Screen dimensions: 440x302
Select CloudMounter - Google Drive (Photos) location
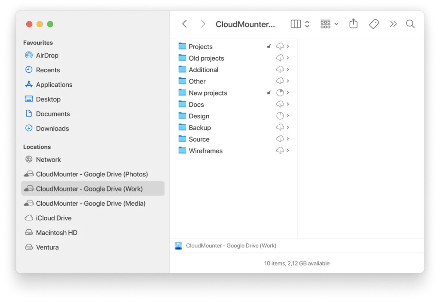(x=92, y=174)
